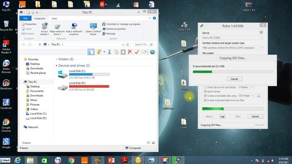Toggle Check device for bad blocks checkbox
Image resolution: width=292 pixels, height=164 pixels.
tap(205, 87)
